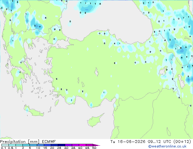This screenshot has width=193, height=149.
Task: Pick the 1–2 mm legend color segment
Action: pyautogui.click(x=19, y=145)
